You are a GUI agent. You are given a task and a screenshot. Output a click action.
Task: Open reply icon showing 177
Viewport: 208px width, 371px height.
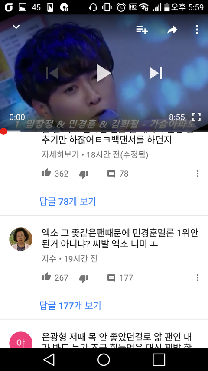(x=111, y=278)
